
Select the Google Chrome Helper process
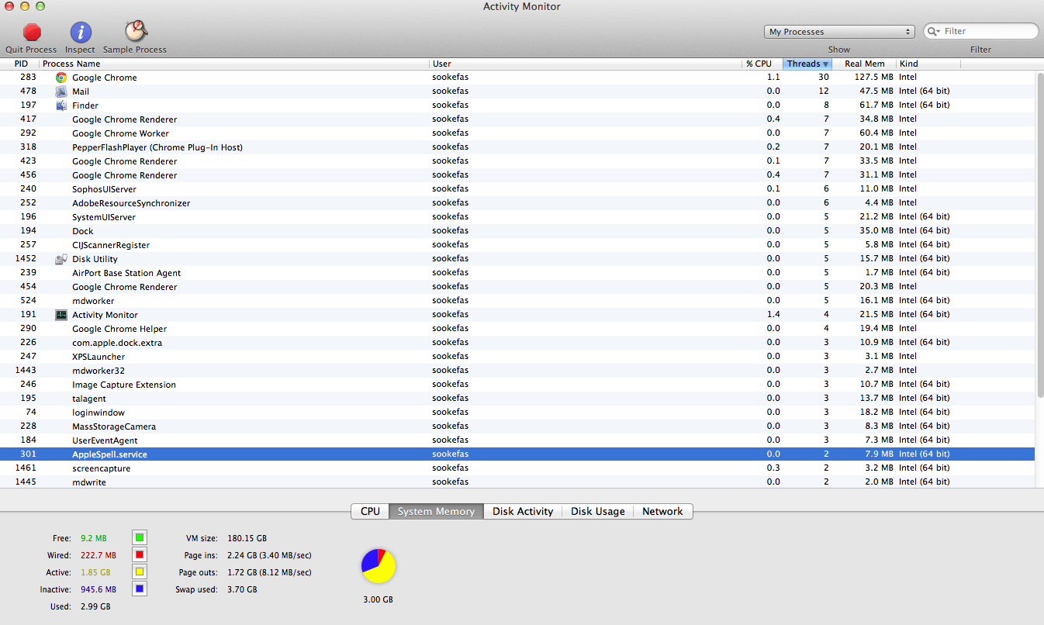pos(517,329)
